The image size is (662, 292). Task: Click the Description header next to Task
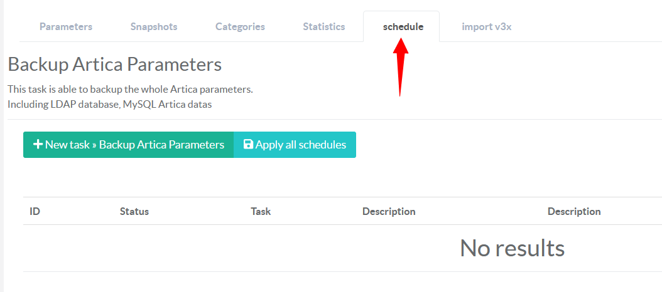pos(389,212)
